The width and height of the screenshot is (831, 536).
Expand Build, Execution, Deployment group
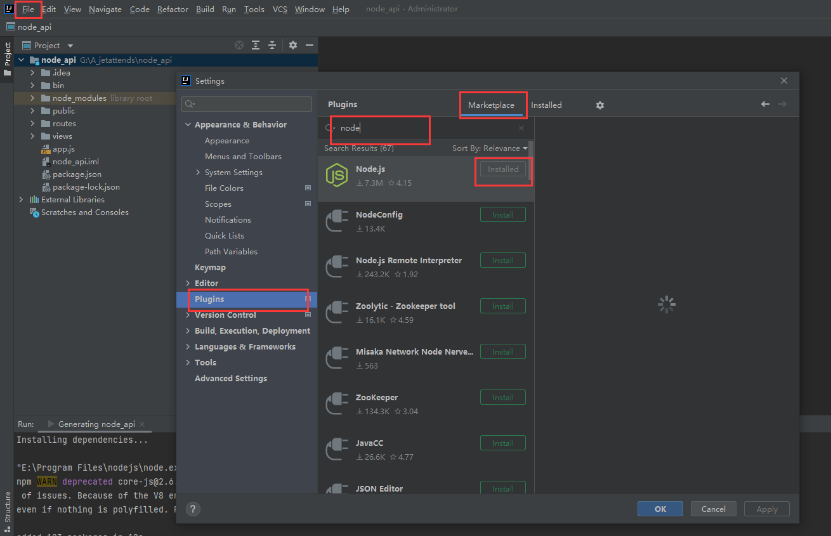[188, 331]
